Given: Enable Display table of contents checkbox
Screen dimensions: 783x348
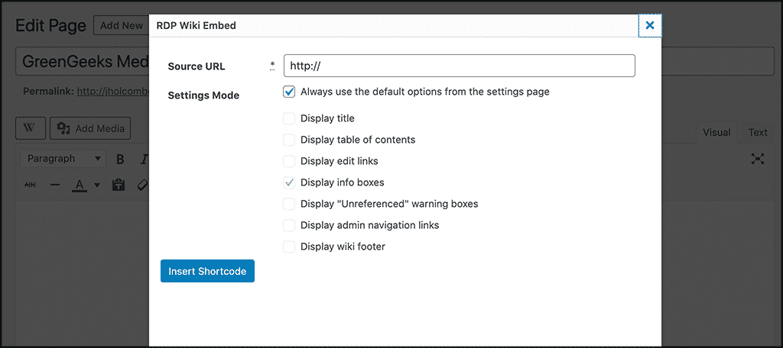Looking at the screenshot, I should coord(289,140).
